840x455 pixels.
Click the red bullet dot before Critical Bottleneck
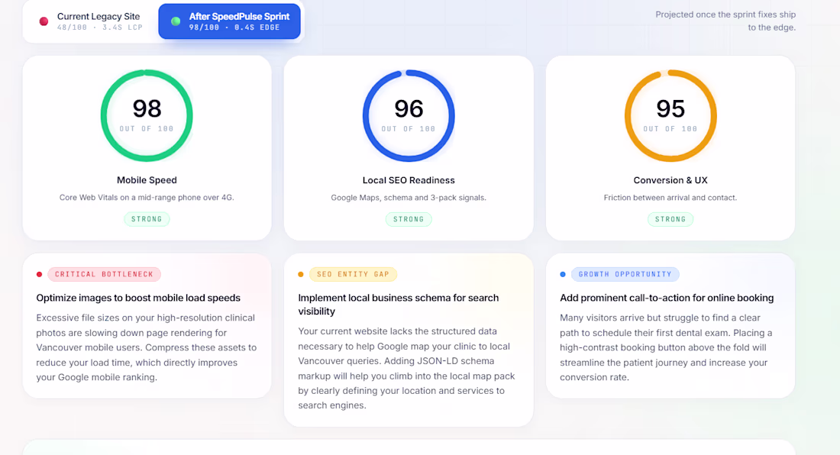[x=39, y=275]
